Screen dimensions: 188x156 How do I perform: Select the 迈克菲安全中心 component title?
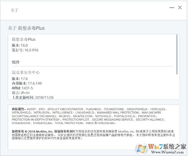[26, 72]
